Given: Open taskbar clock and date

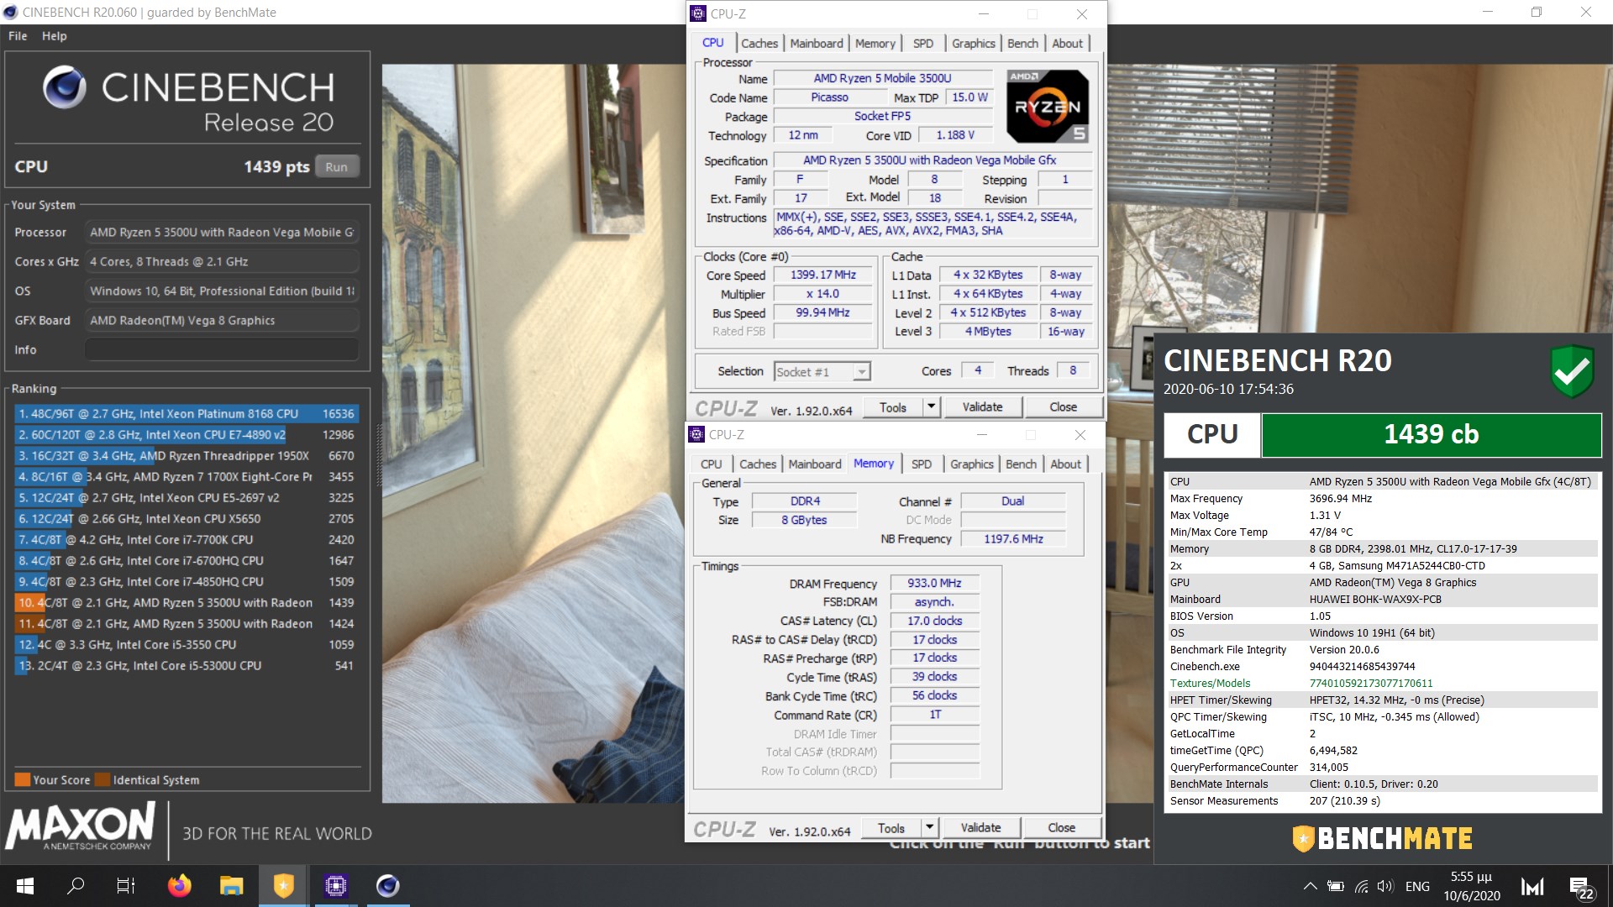Looking at the screenshot, I should point(1472,886).
